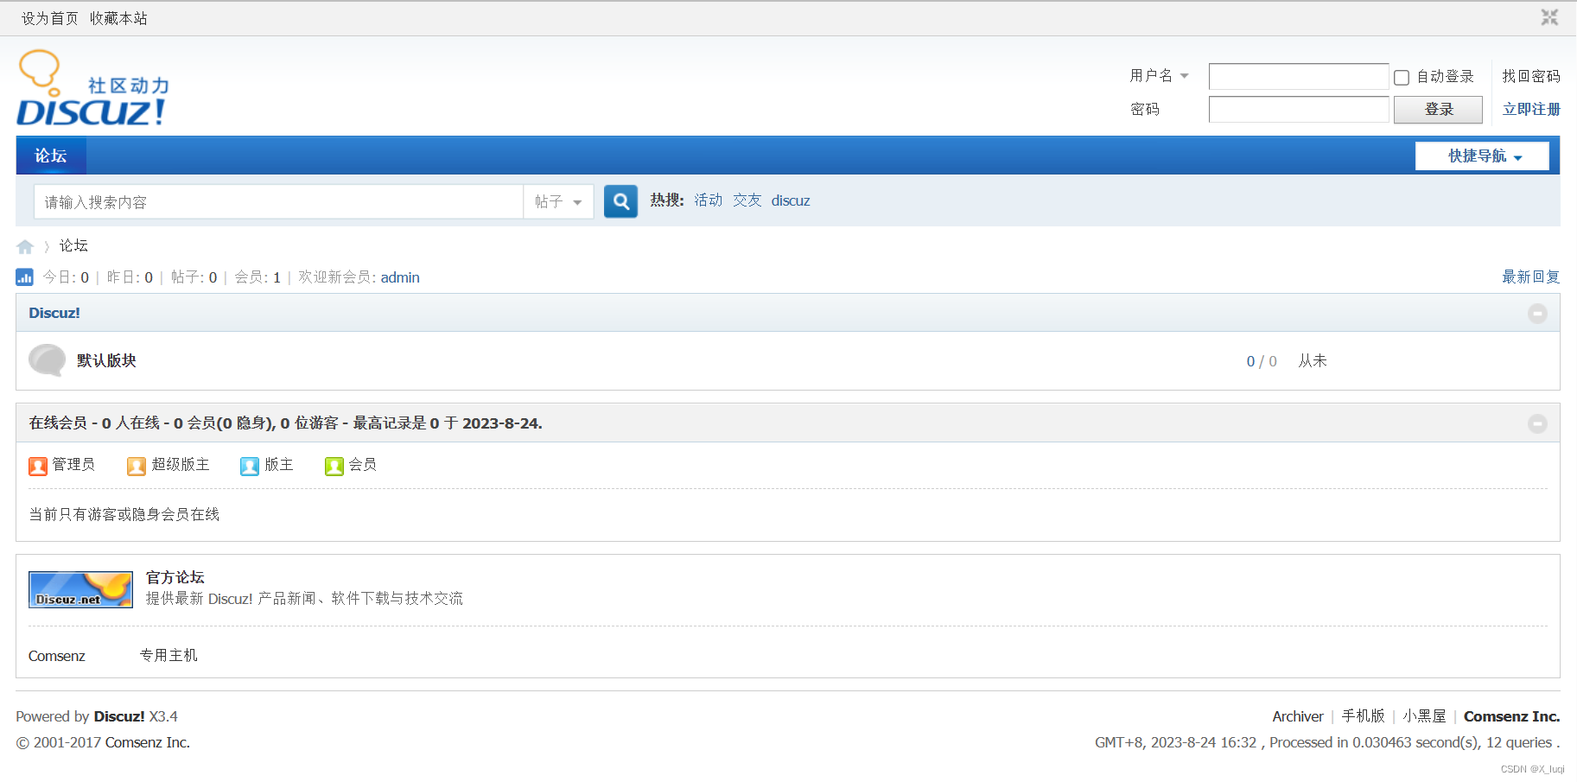Open the 官方论坛 link

point(175,577)
